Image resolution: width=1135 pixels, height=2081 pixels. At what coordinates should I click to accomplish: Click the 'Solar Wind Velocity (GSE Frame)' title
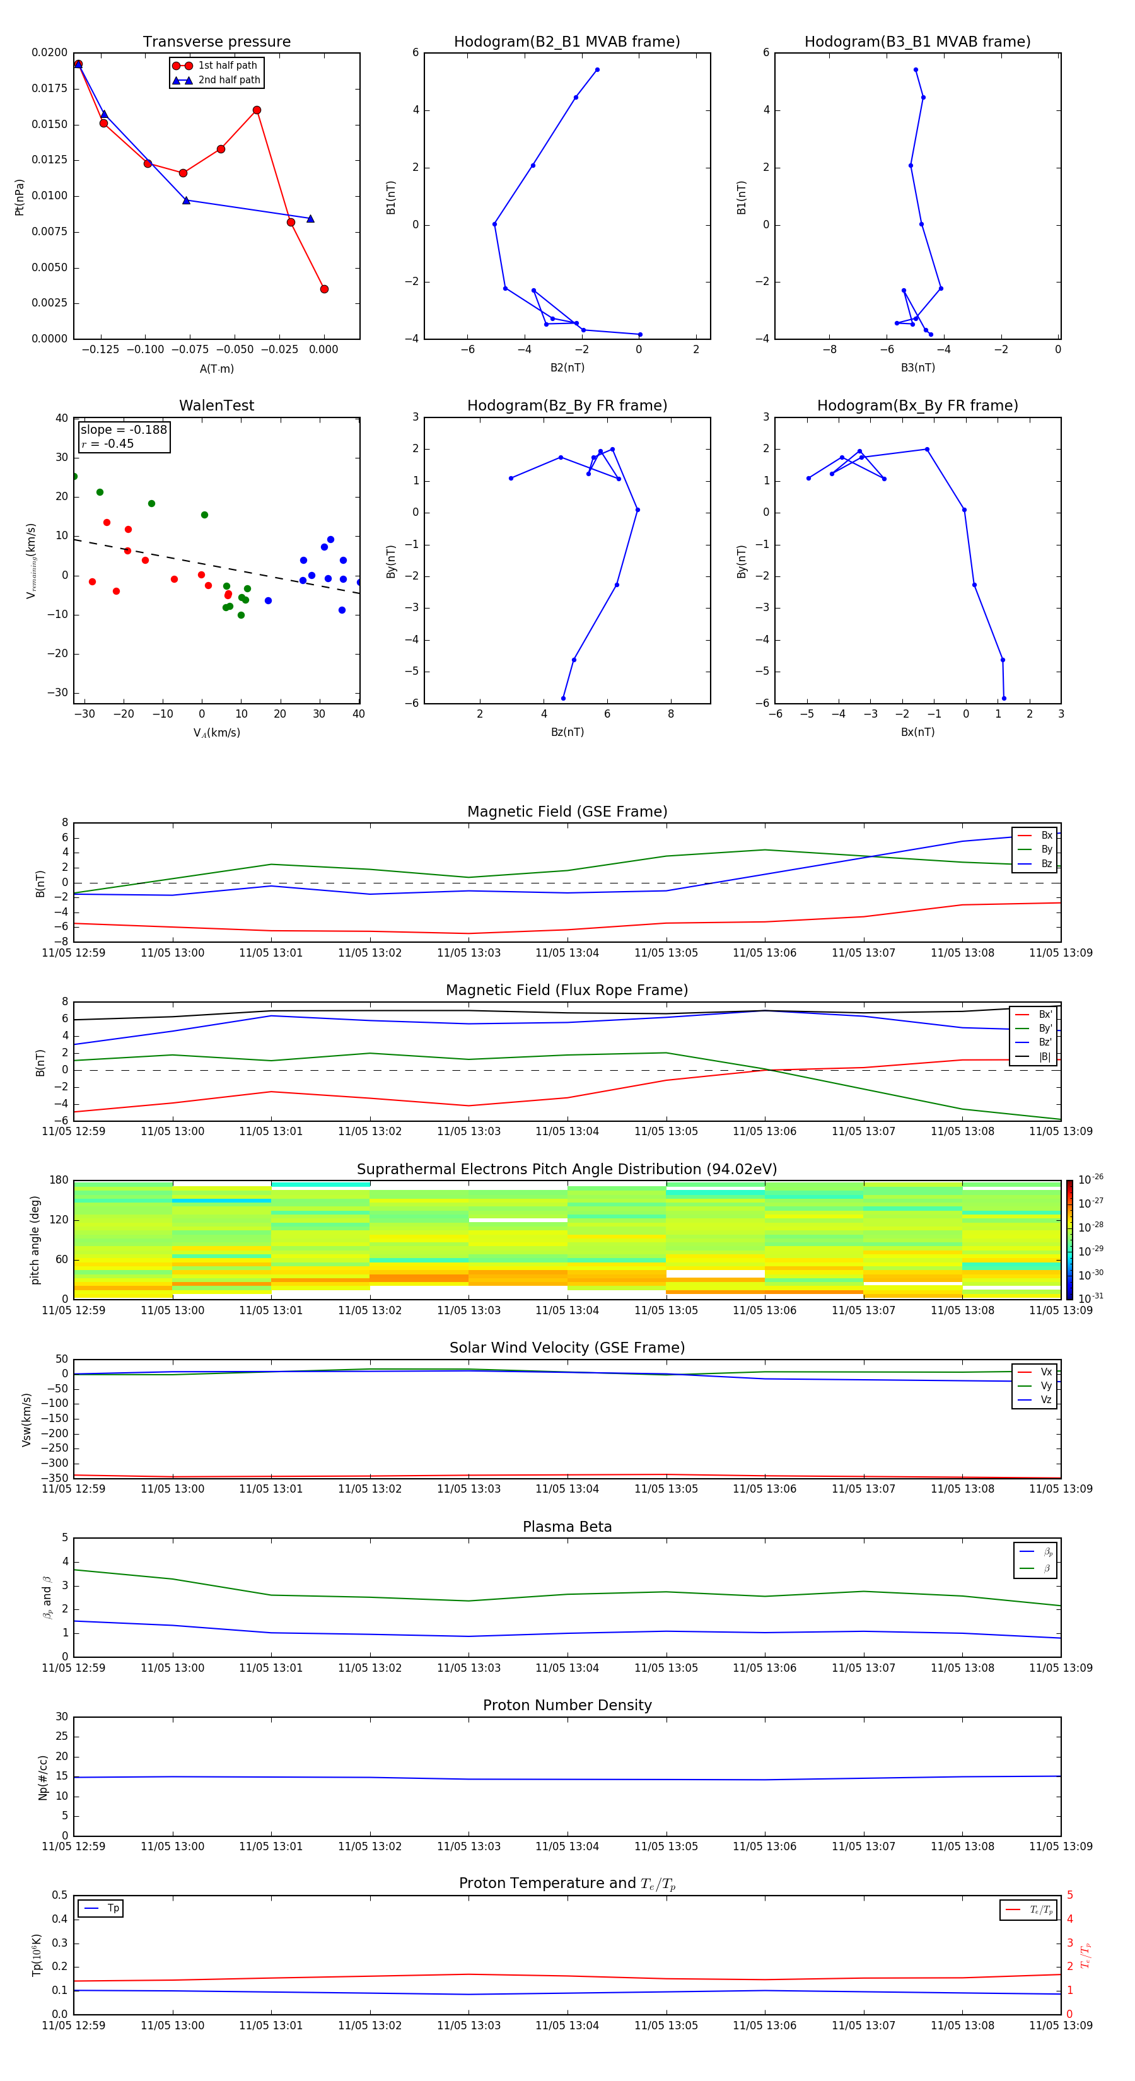coord(567,1348)
